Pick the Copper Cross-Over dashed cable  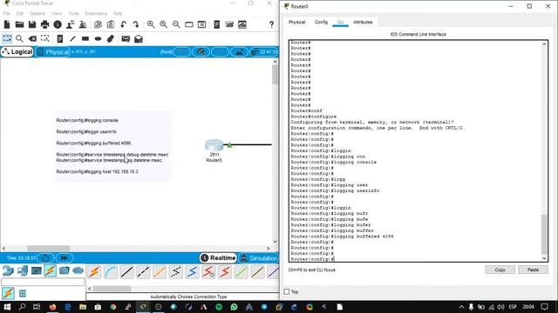pos(143,272)
